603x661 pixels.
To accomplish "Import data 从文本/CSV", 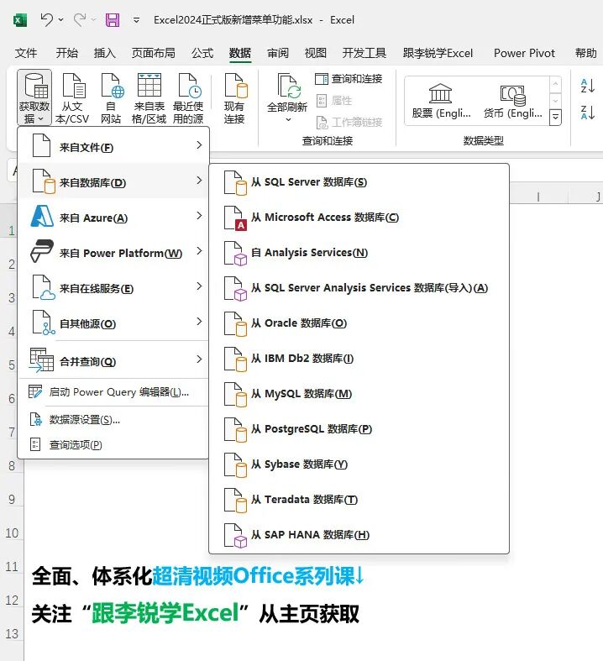I will click(x=72, y=97).
